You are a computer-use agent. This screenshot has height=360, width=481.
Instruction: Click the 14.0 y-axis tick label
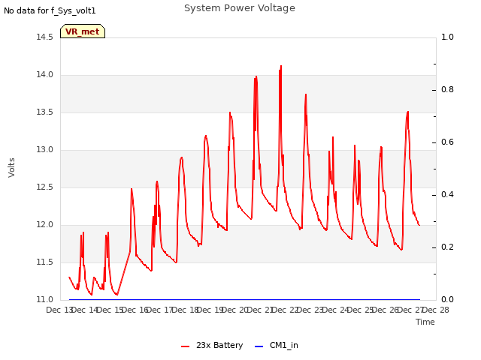pos(45,75)
